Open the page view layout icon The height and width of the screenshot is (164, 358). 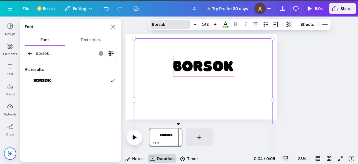[285, 159]
